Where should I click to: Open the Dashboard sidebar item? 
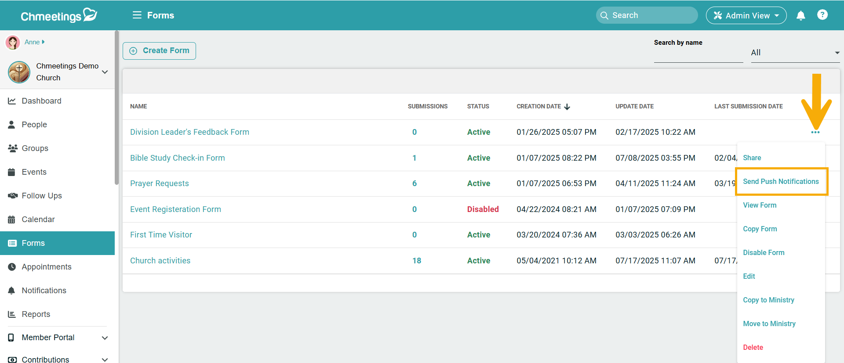click(57, 101)
